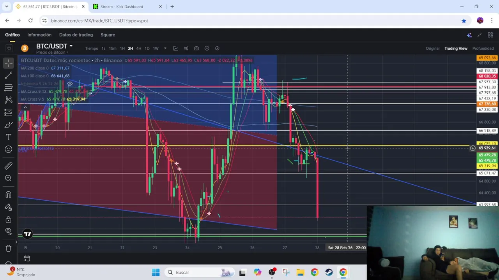Click the MA 200 close indicator label
The image size is (499, 280).
pos(35,68)
